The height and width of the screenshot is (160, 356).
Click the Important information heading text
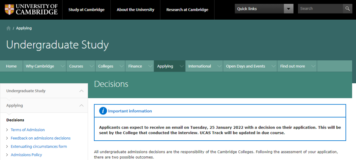click(x=130, y=111)
